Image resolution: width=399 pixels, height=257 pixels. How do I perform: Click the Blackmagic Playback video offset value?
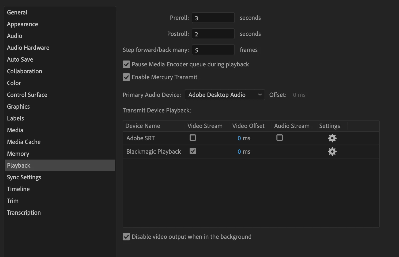point(239,152)
